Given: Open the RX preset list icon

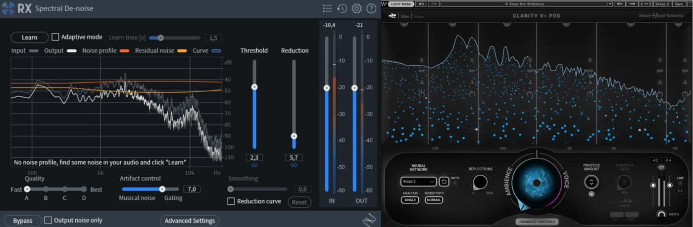Looking at the screenshot, I should point(327,8).
